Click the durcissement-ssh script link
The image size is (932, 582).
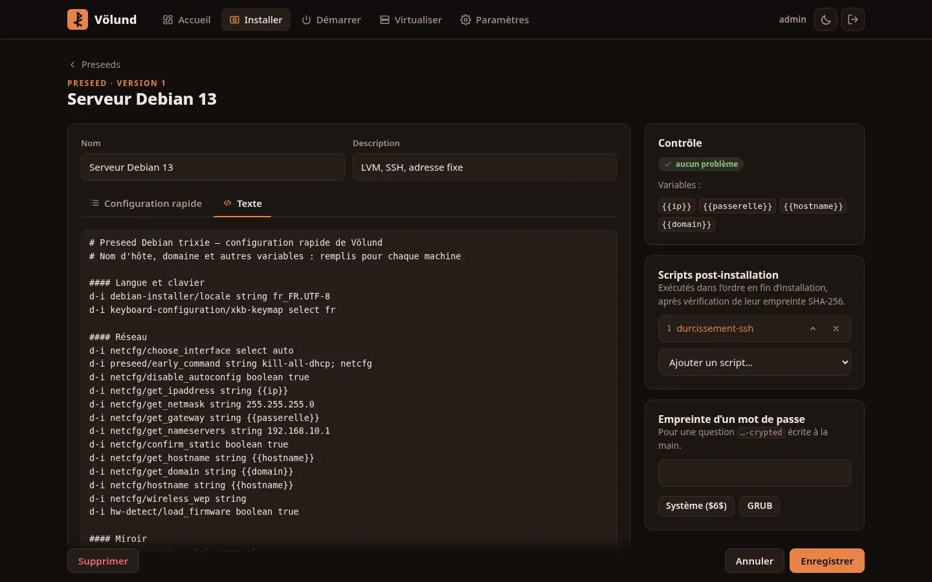click(715, 329)
